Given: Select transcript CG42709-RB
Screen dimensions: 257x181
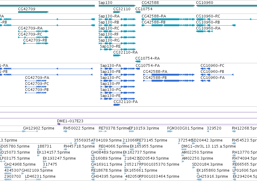Looking at the screenshot, I should [35, 40].
